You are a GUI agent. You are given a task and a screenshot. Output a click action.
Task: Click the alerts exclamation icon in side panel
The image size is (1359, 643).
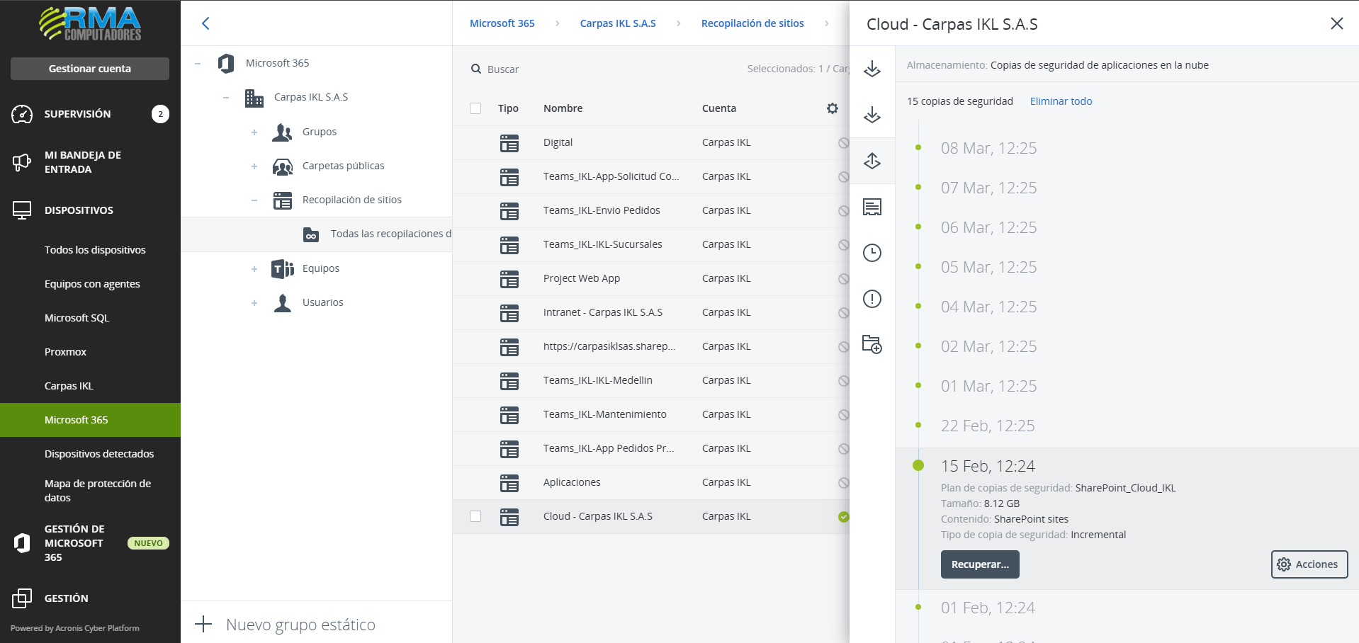pyautogui.click(x=872, y=299)
